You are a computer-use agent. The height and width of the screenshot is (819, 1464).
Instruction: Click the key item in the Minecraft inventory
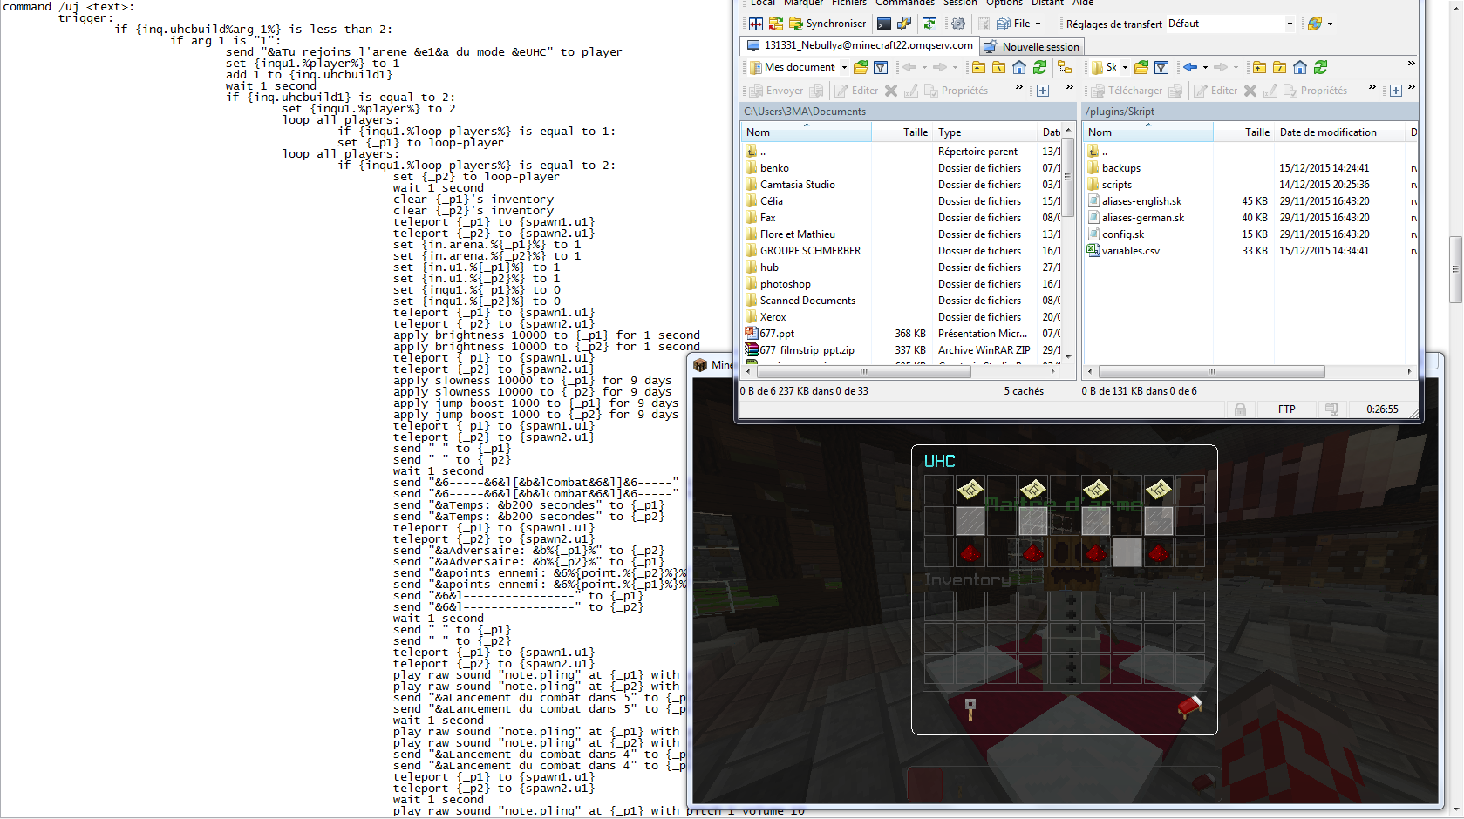[970, 708]
